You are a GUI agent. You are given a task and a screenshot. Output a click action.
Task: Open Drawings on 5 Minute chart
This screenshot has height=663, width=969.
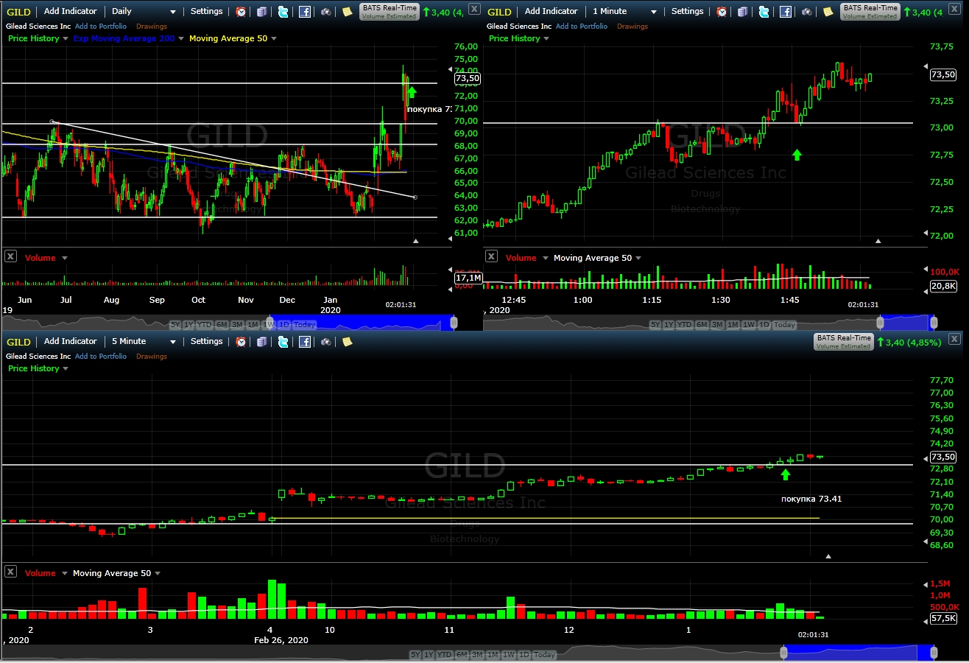coord(152,357)
